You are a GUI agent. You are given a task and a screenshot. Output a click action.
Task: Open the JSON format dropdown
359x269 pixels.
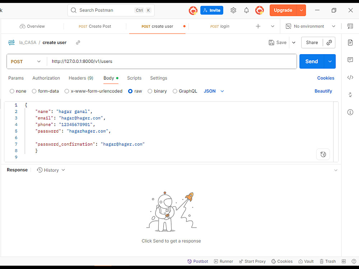point(214,91)
